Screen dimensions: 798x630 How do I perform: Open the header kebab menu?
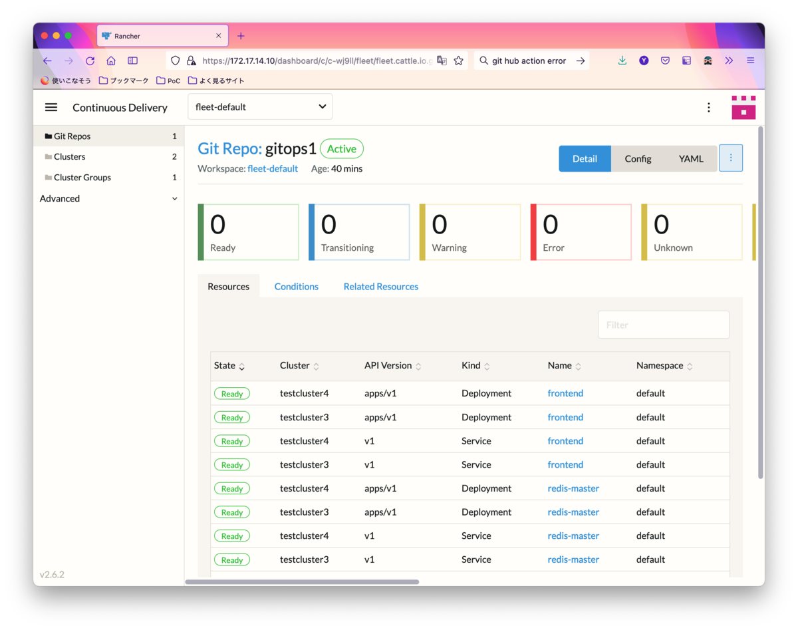709,107
